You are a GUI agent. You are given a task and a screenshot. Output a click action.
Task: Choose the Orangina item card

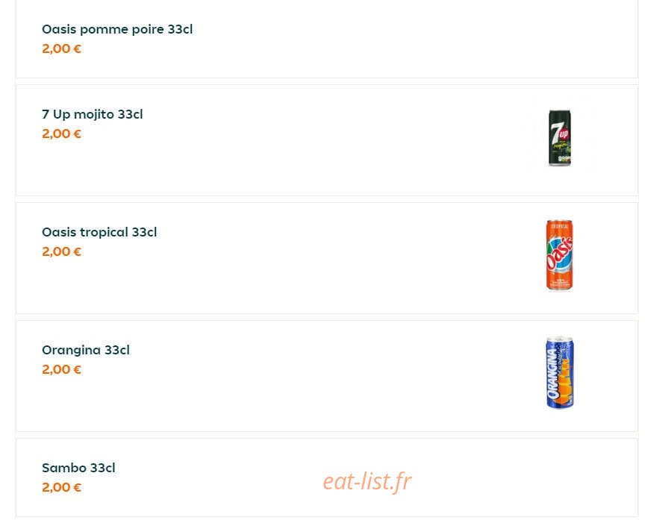click(x=327, y=376)
